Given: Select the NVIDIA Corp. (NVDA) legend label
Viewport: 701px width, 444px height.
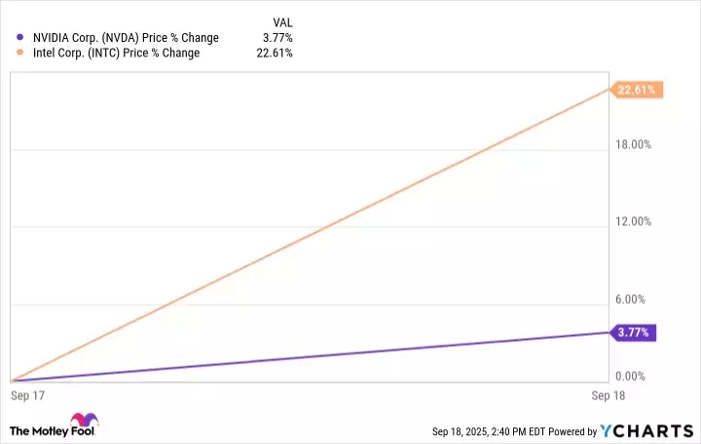Looking at the screenshot, I should click(126, 38).
